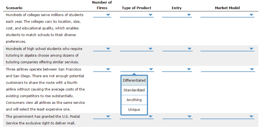Pick the Anything option

(x=134, y=100)
